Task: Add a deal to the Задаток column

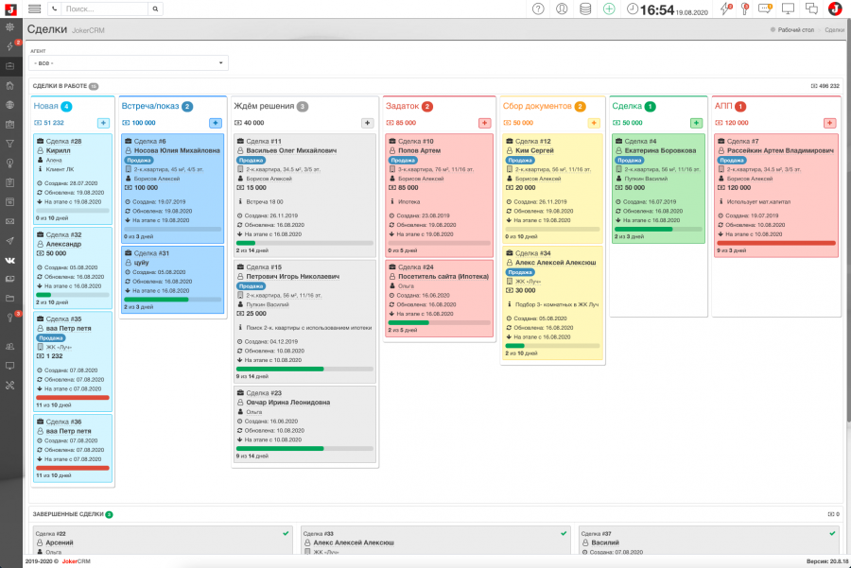Action: [484, 123]
